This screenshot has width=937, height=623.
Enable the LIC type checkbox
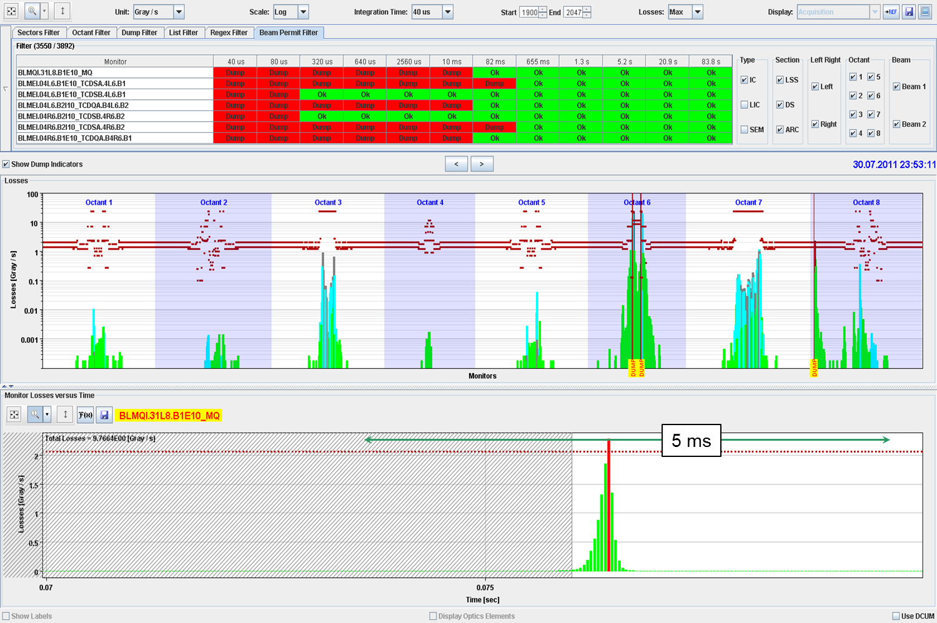point(744,105)
